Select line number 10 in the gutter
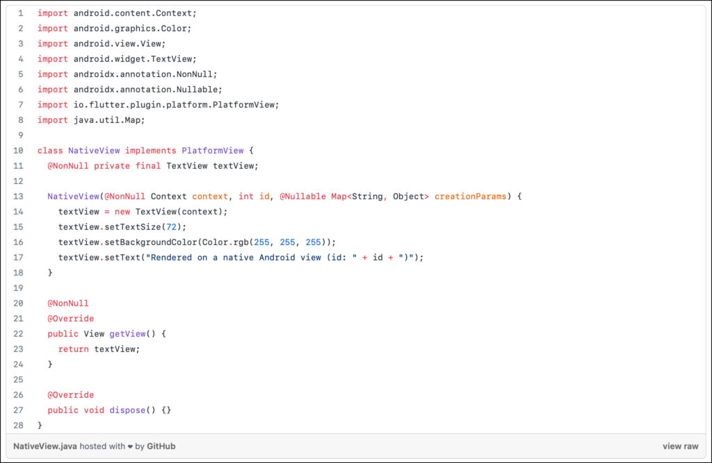This screenshot has height=463, width=712. (19, 151)
